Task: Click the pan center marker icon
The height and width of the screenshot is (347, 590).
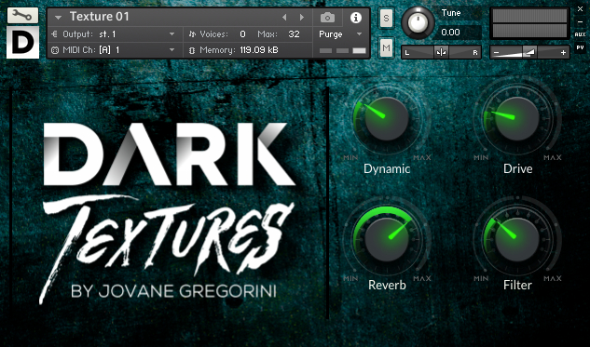Action: 441,53
